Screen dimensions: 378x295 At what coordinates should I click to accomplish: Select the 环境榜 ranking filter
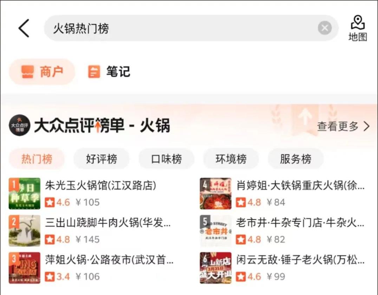[x=231, y=159]
